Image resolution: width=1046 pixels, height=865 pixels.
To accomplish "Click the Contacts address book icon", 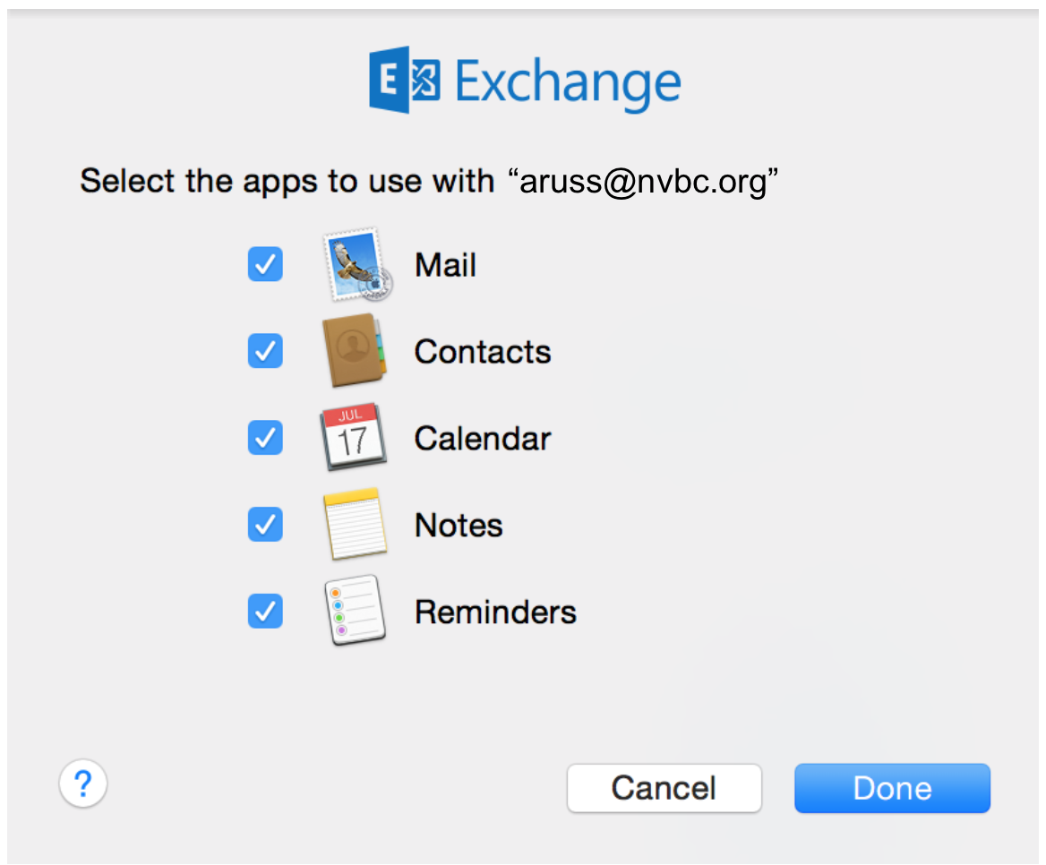I will 355,351.
